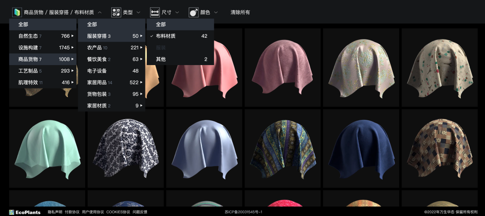Open the blue and yellow striped fabric thumbnail
The width and height of the screenshot is (485, 216).
pos(282,149)
